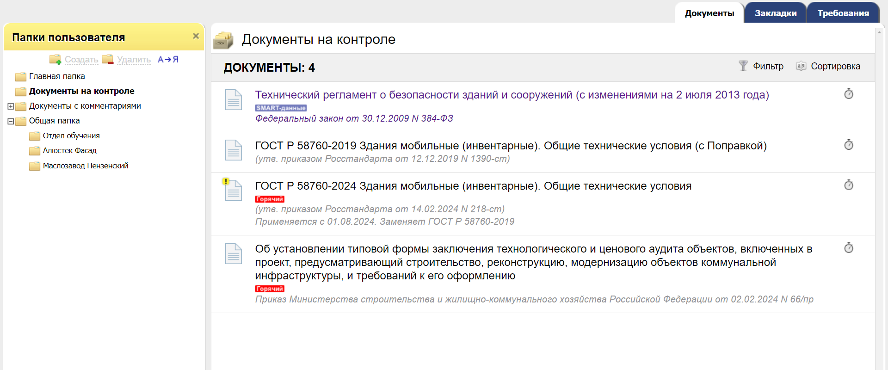Open the Закладки tab

click(x=776, y=13)
